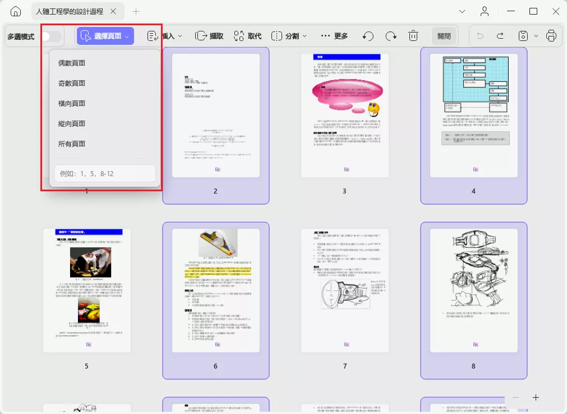
Task: Delete selected pages with trash icon
Action: (413, 36)
